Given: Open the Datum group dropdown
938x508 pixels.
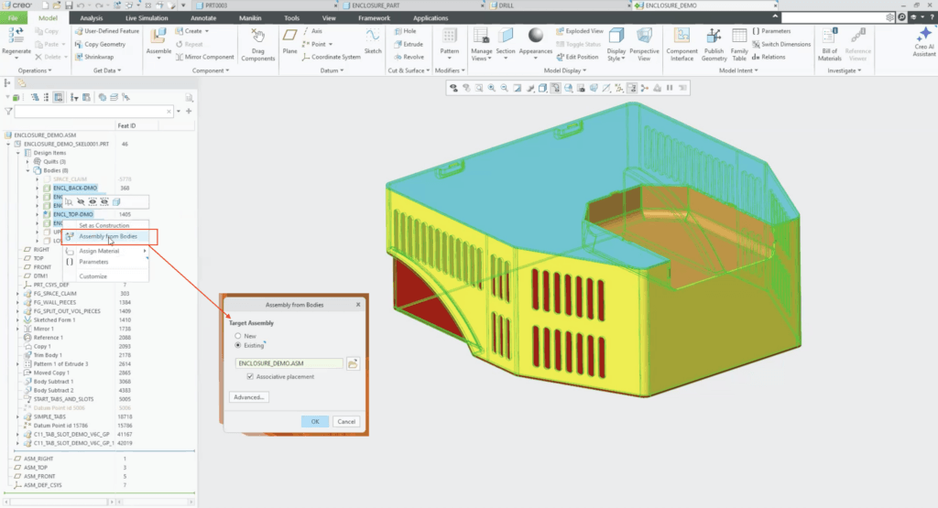Looking at the screenshot, I should pos(332,70).
